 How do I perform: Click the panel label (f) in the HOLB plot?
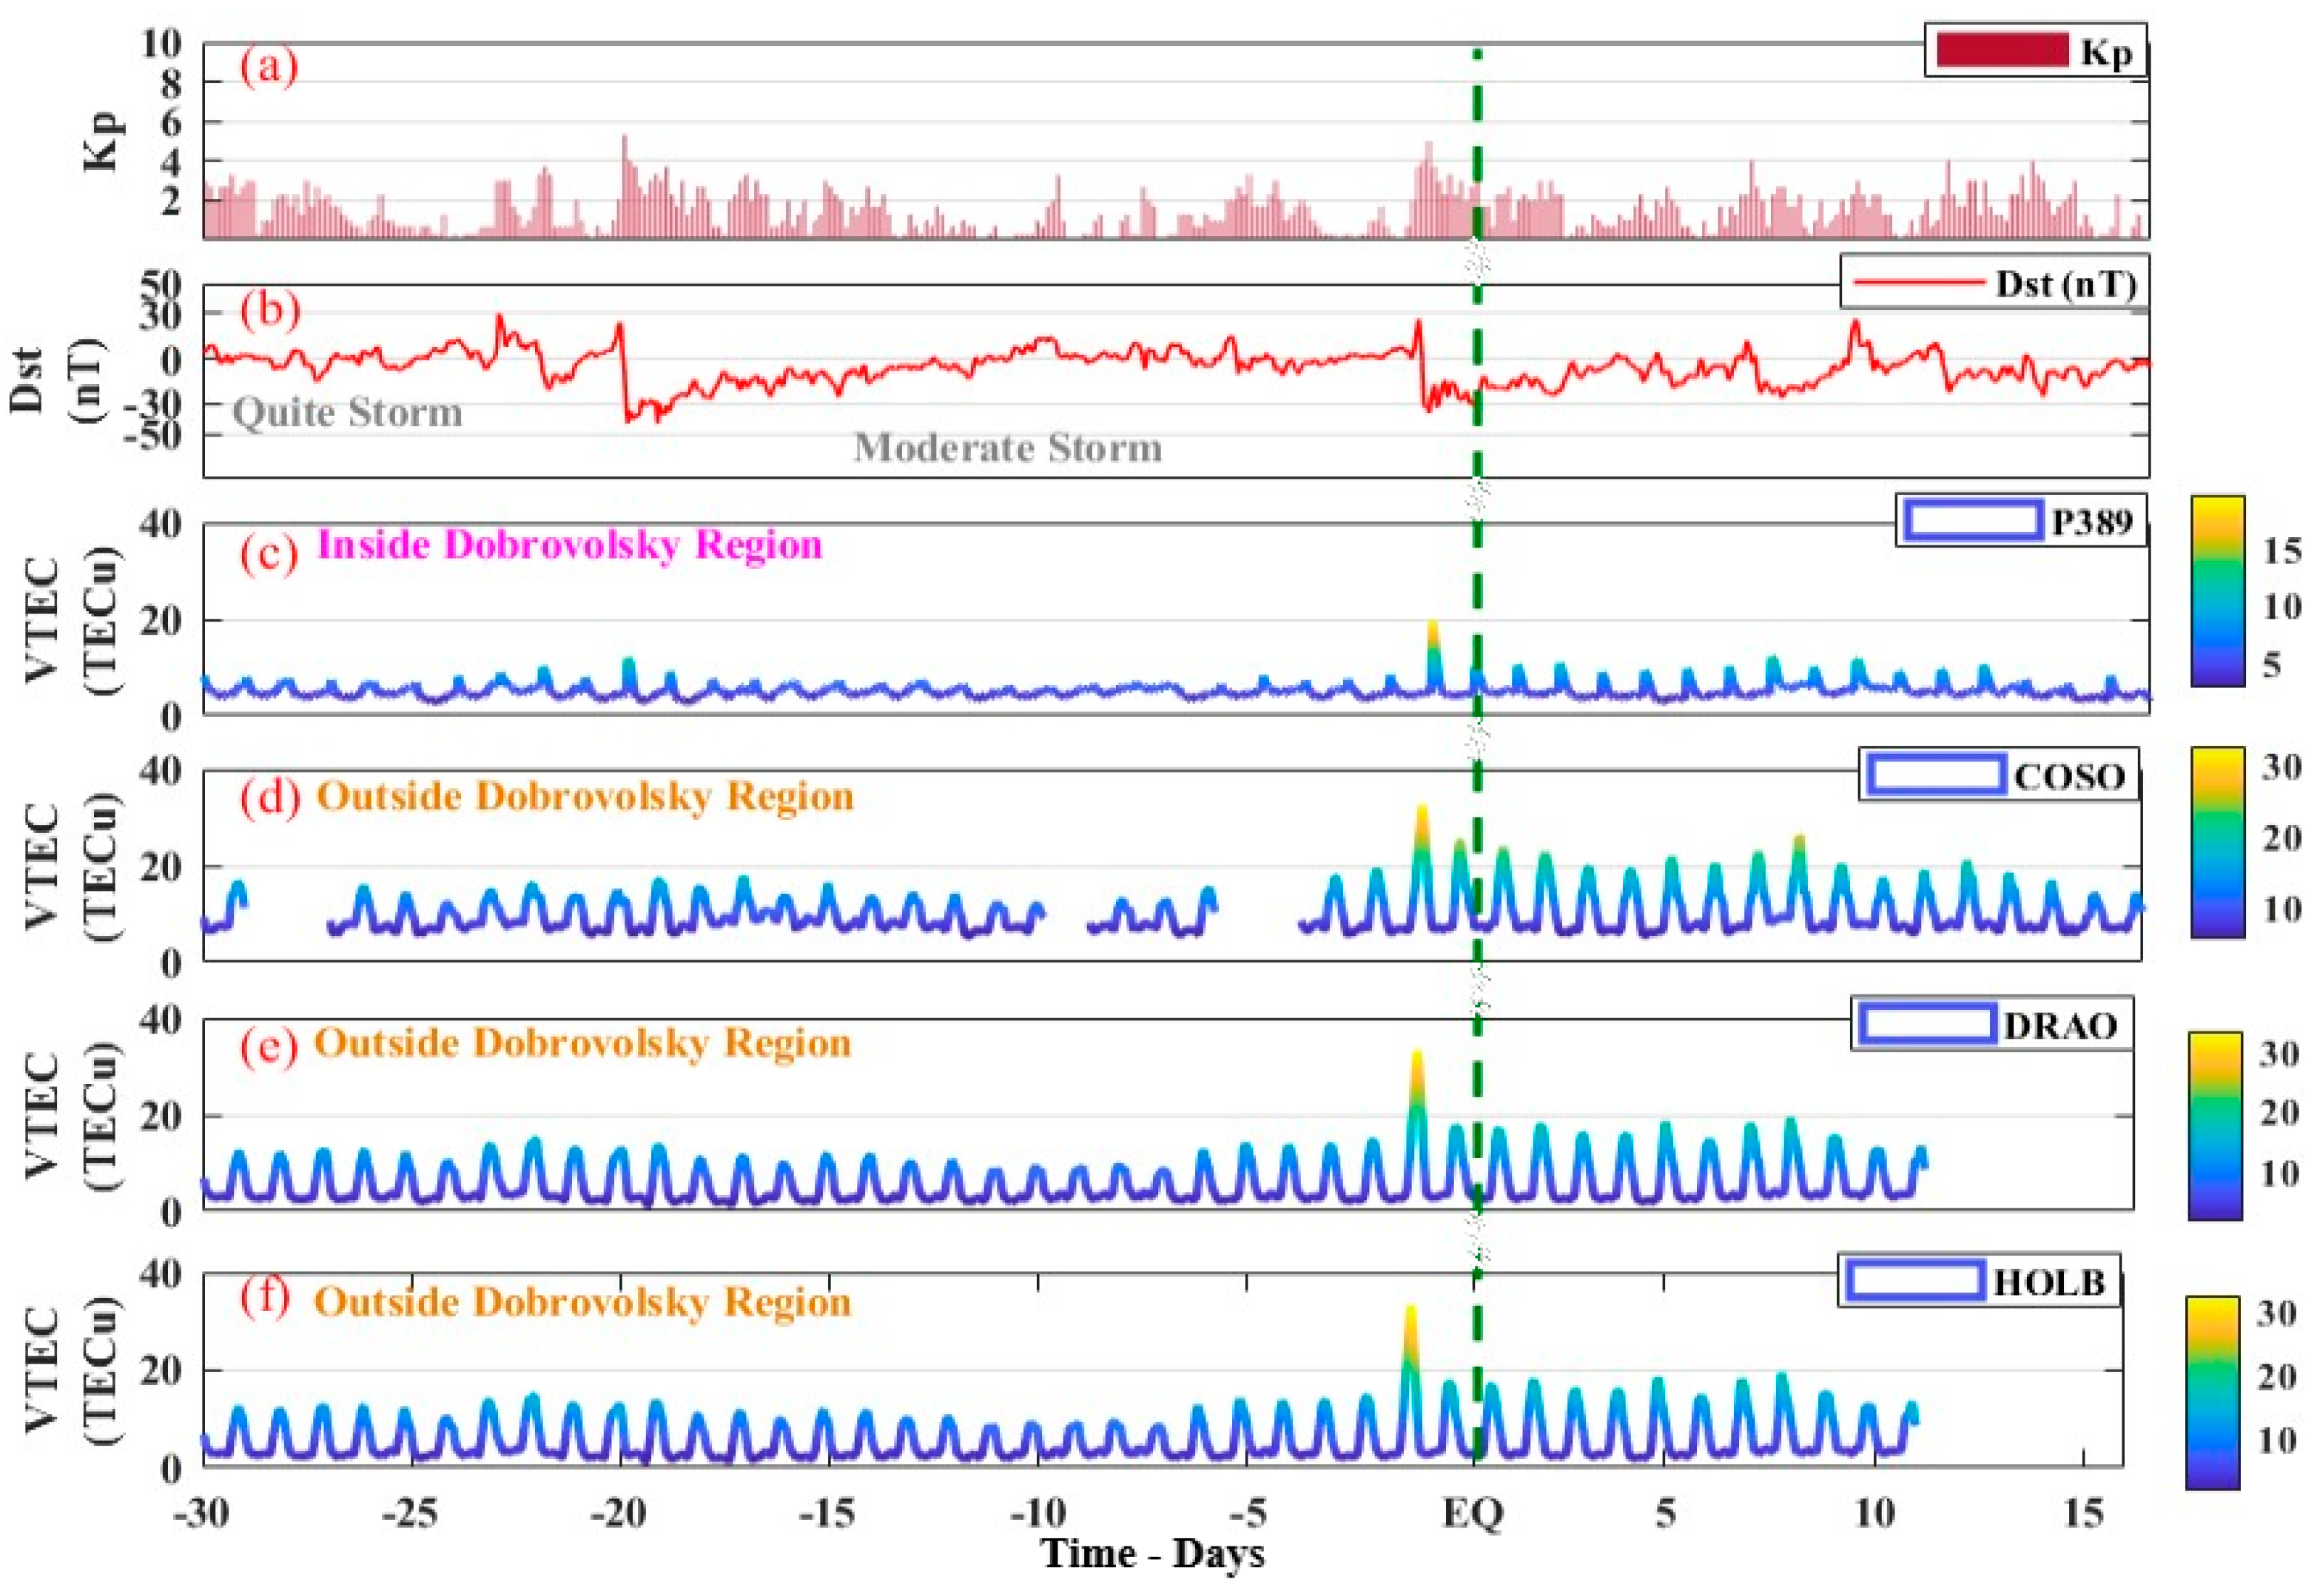[x=265, y=1297]
